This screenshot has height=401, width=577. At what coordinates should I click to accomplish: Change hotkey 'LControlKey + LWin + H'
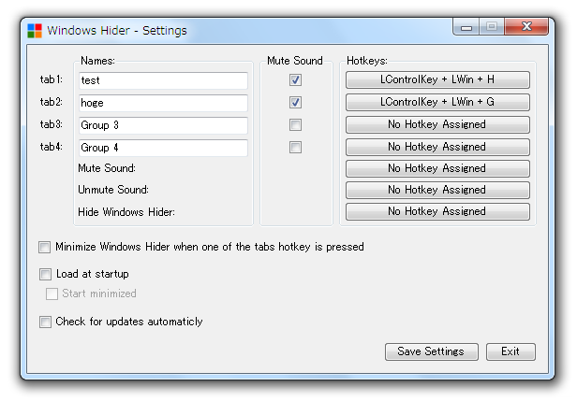click(437, 79)
